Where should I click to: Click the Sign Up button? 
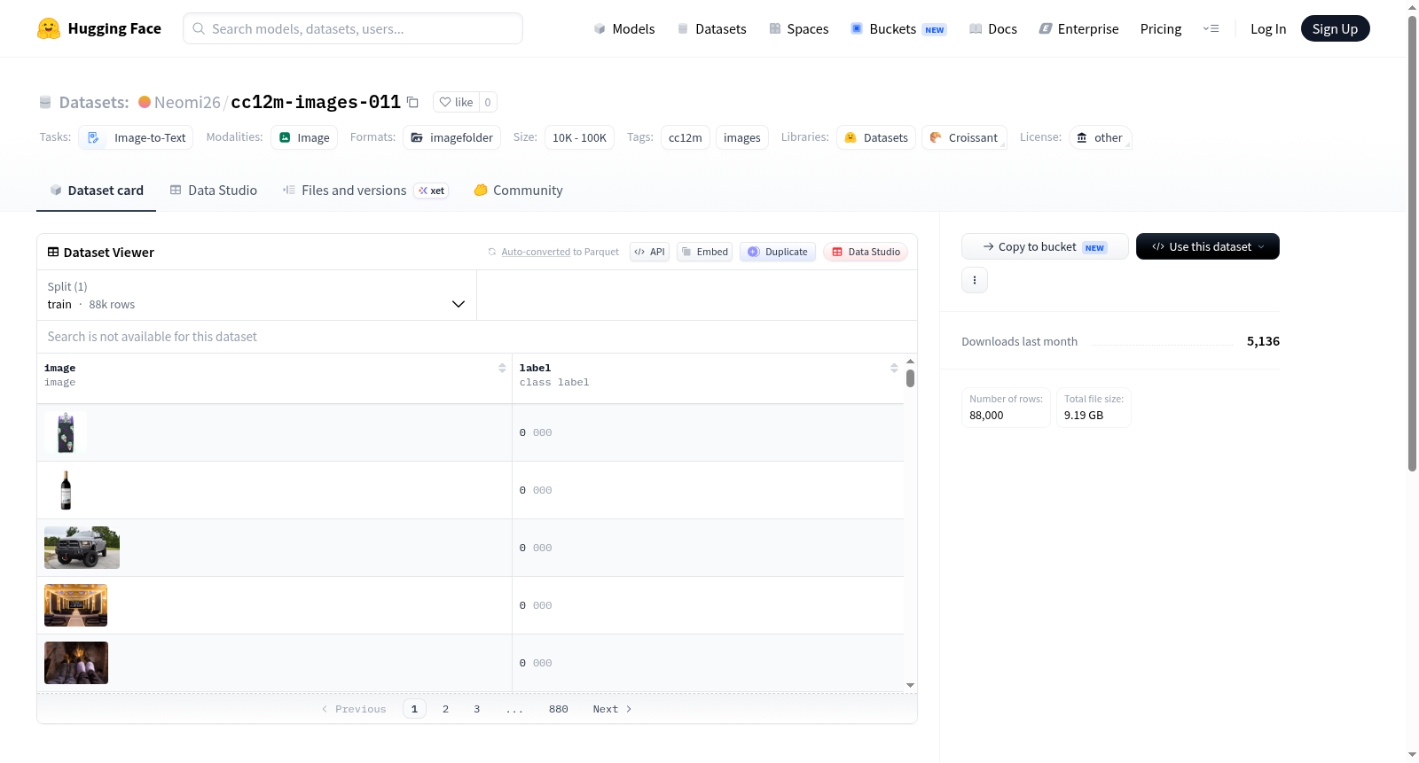tap(1335, 28)
